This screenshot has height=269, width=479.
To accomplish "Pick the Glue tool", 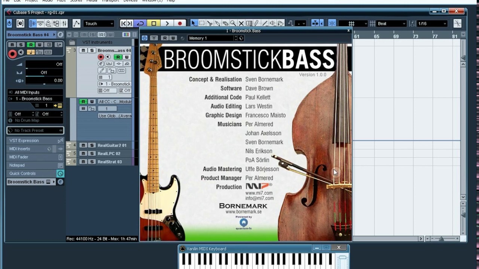I will [217, 24].
